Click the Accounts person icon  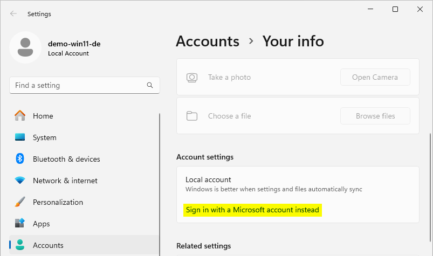coord(20,245)
